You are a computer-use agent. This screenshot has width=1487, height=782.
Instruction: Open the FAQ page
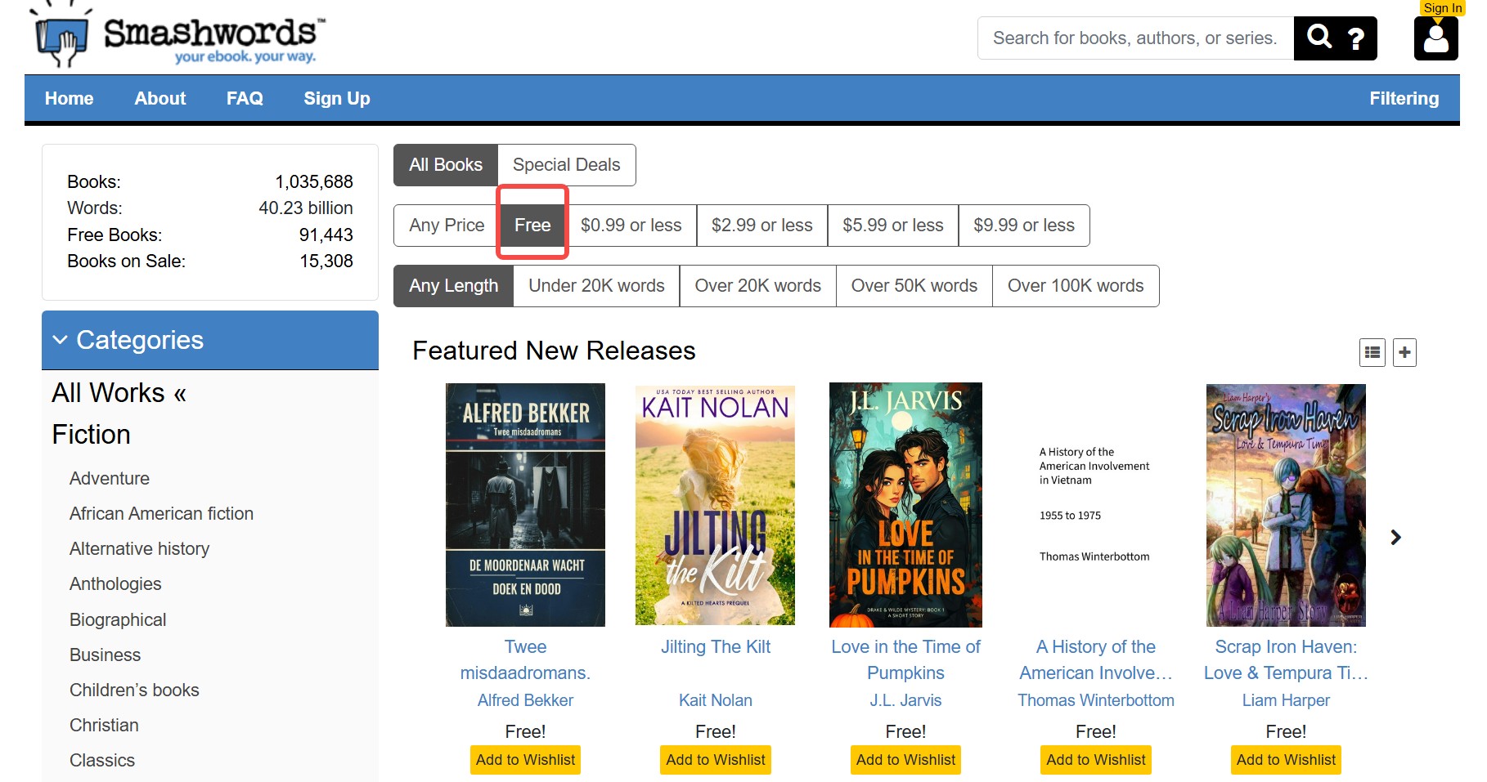pyautogui.click(x=244, y=98)
